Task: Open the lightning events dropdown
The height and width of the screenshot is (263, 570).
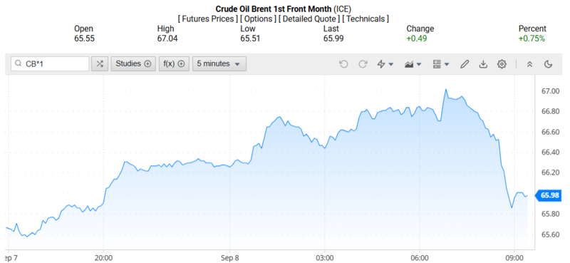Action: [x=385, y=64]
